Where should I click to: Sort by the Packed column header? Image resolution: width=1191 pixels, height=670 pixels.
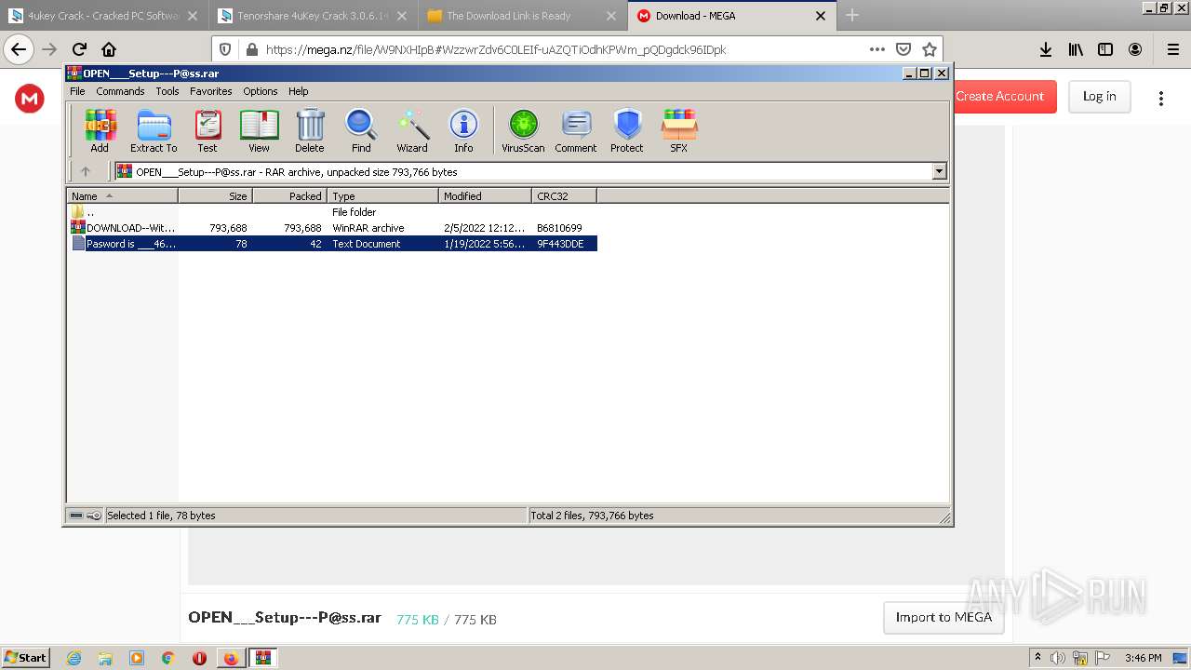(290, 196)
